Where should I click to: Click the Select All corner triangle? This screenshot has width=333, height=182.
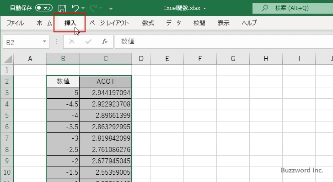8,59
